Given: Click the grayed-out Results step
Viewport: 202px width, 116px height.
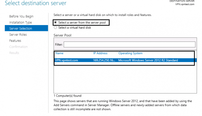Looking at the screenshot, I should pos(14,53).
